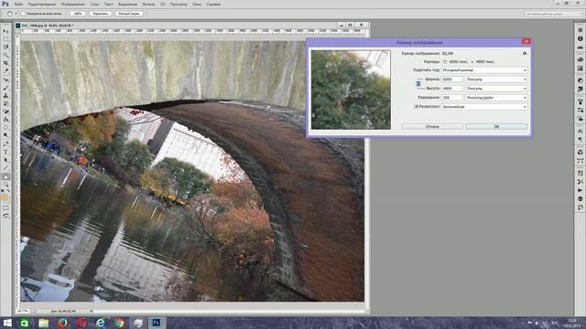Swap foreground and background colors icon

pos(8,191)
